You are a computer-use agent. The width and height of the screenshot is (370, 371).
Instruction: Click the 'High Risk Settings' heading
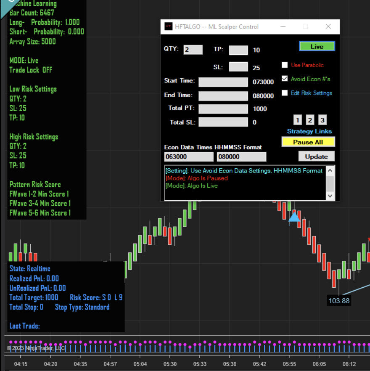point(34,137)
